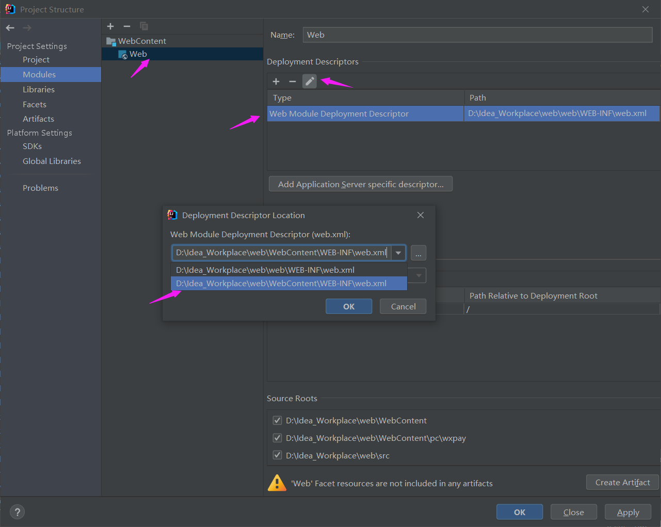
Task: Click the descriptor path cell ending web.xml
Action: (562, 113)
